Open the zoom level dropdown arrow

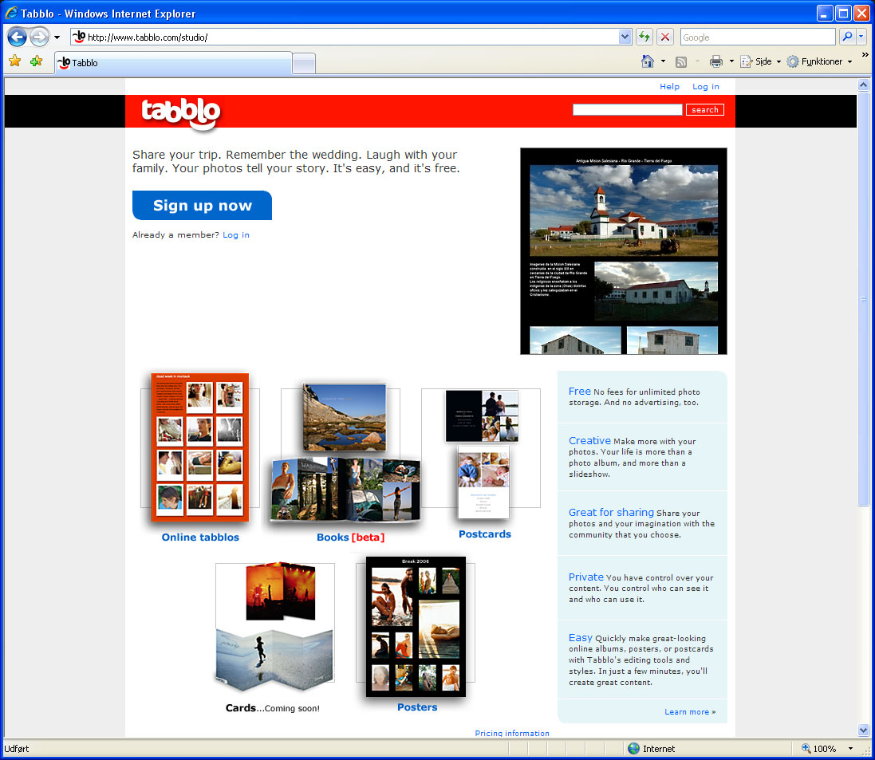pos(850,749)
